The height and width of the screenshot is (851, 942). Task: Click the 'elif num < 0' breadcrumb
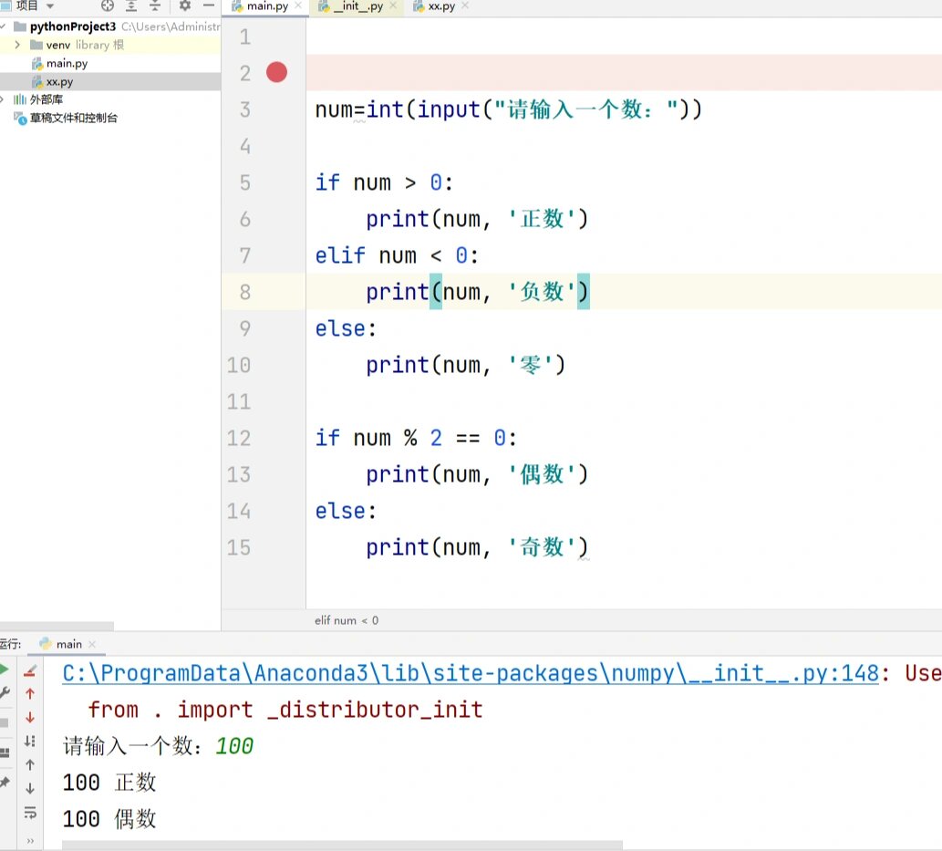pos(347,620)
